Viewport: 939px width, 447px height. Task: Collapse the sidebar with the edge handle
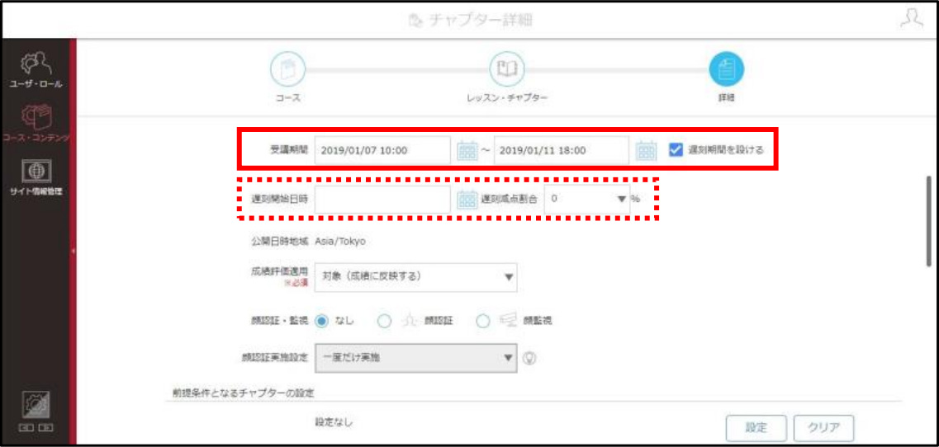tap(73, 252)
